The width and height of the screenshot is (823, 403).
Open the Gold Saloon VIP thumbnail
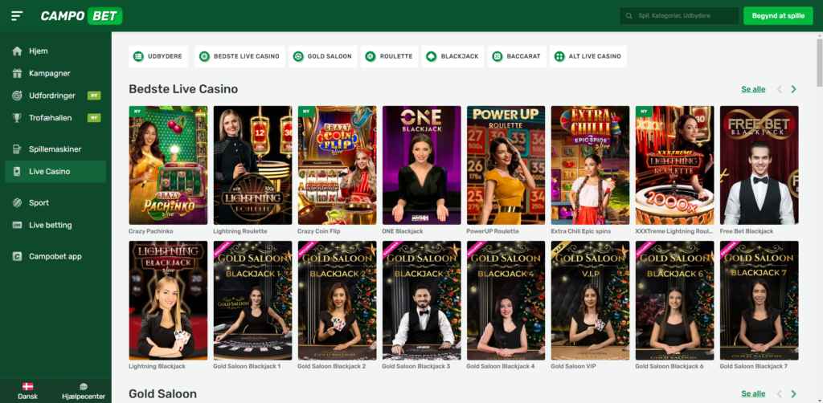click(x=591, y=300)
